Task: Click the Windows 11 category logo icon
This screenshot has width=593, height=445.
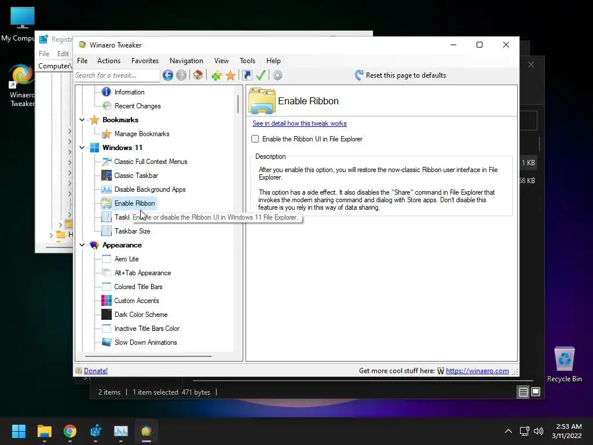Action: pos(94,148)
